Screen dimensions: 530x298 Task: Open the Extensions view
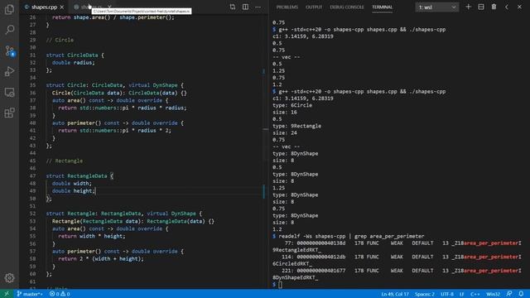pyautogui.click(x=9, y=113)
